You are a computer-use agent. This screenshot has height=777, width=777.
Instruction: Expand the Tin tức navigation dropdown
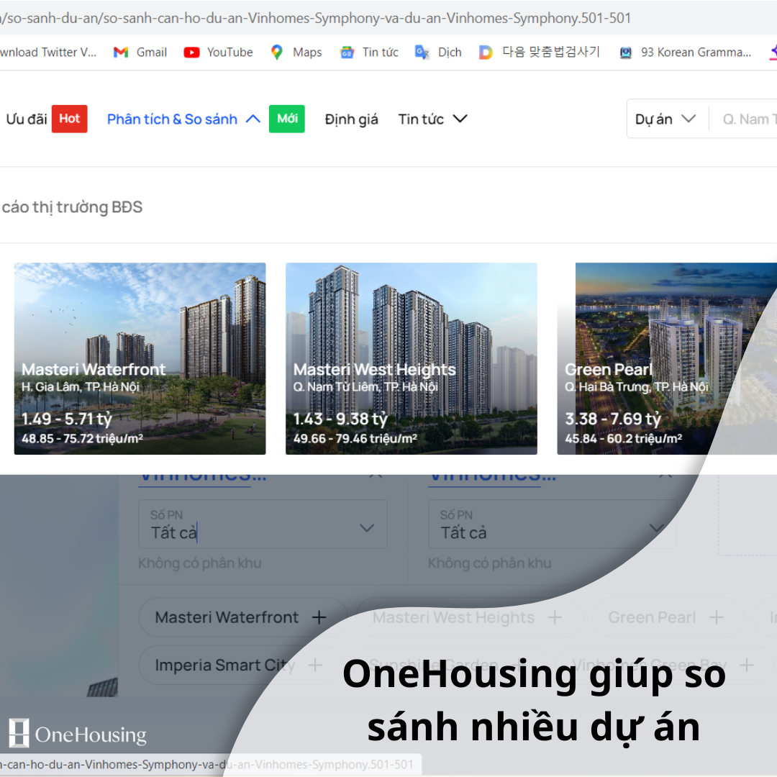click(432, 119)
